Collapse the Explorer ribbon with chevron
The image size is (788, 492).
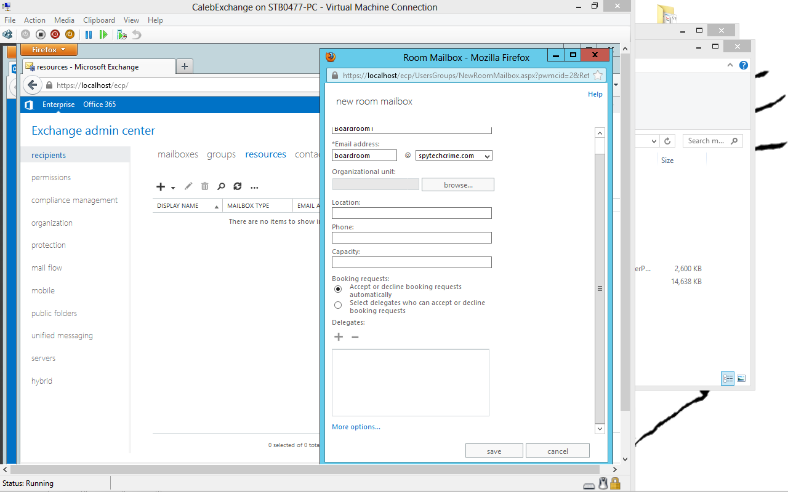tap(730, 65)
